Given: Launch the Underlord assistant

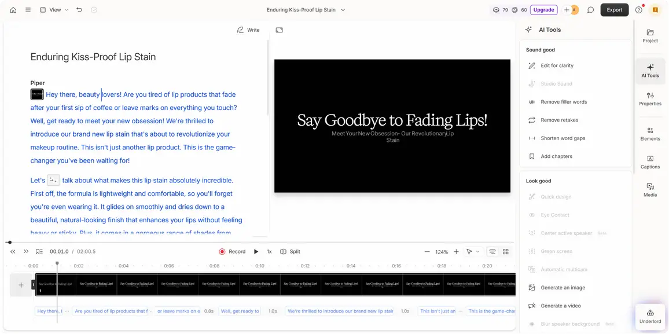Looking at the screenshot, I should [650, 316].
